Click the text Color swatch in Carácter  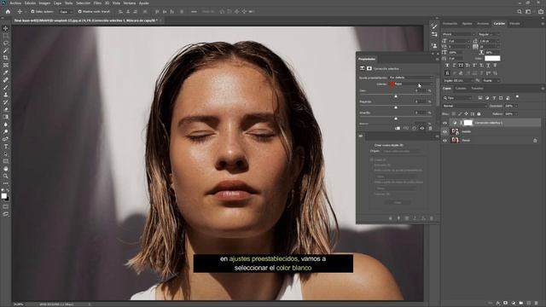(x=492, y=58)
